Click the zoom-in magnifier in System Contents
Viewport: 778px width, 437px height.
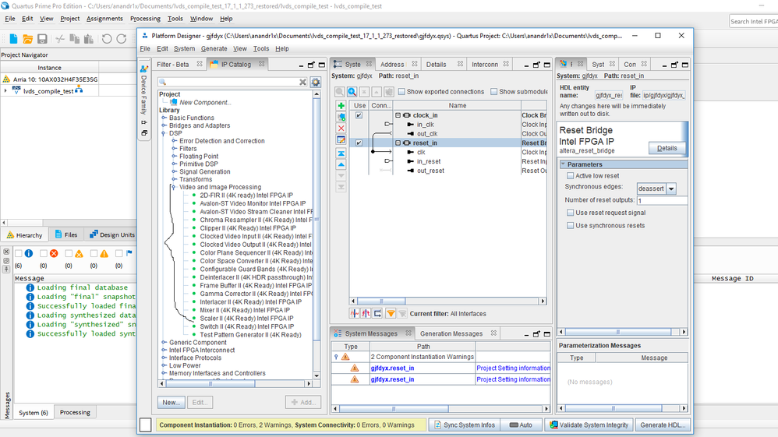tap(352, 92)
